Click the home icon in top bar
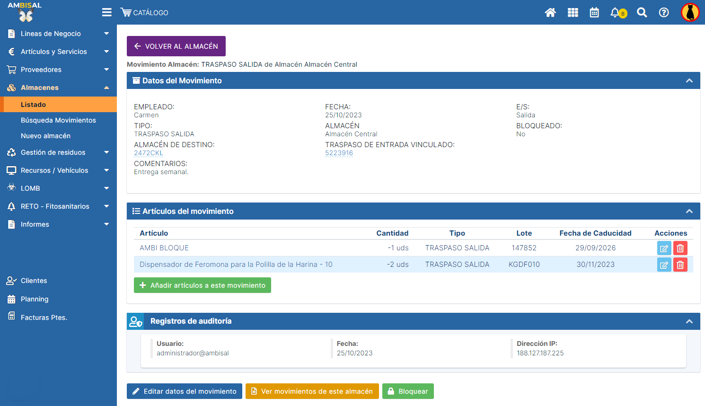This screenshot has width=705, height=406. point(550,13)
